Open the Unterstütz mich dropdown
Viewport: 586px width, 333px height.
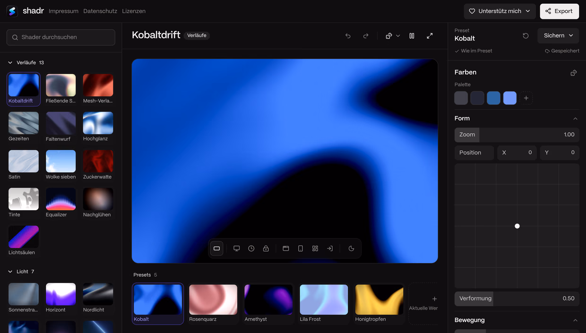(500, 11)
